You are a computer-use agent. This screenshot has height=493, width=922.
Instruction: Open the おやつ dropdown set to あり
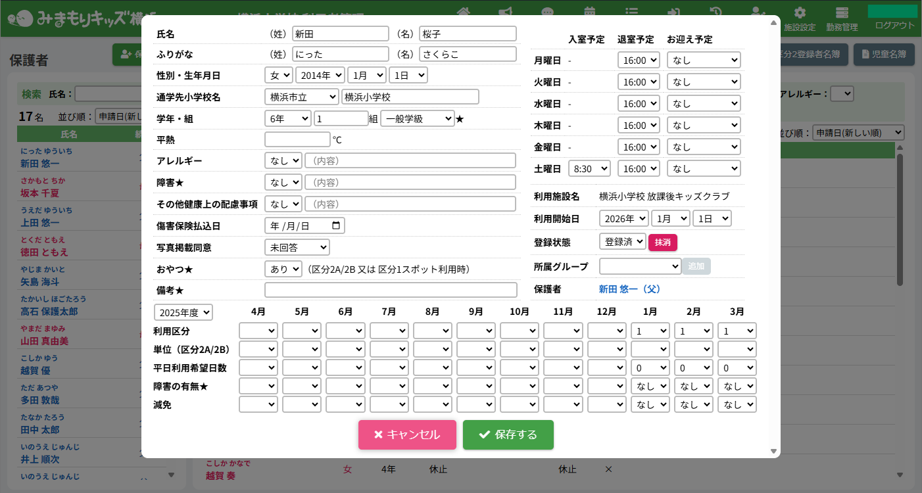(x=283, y=269)
